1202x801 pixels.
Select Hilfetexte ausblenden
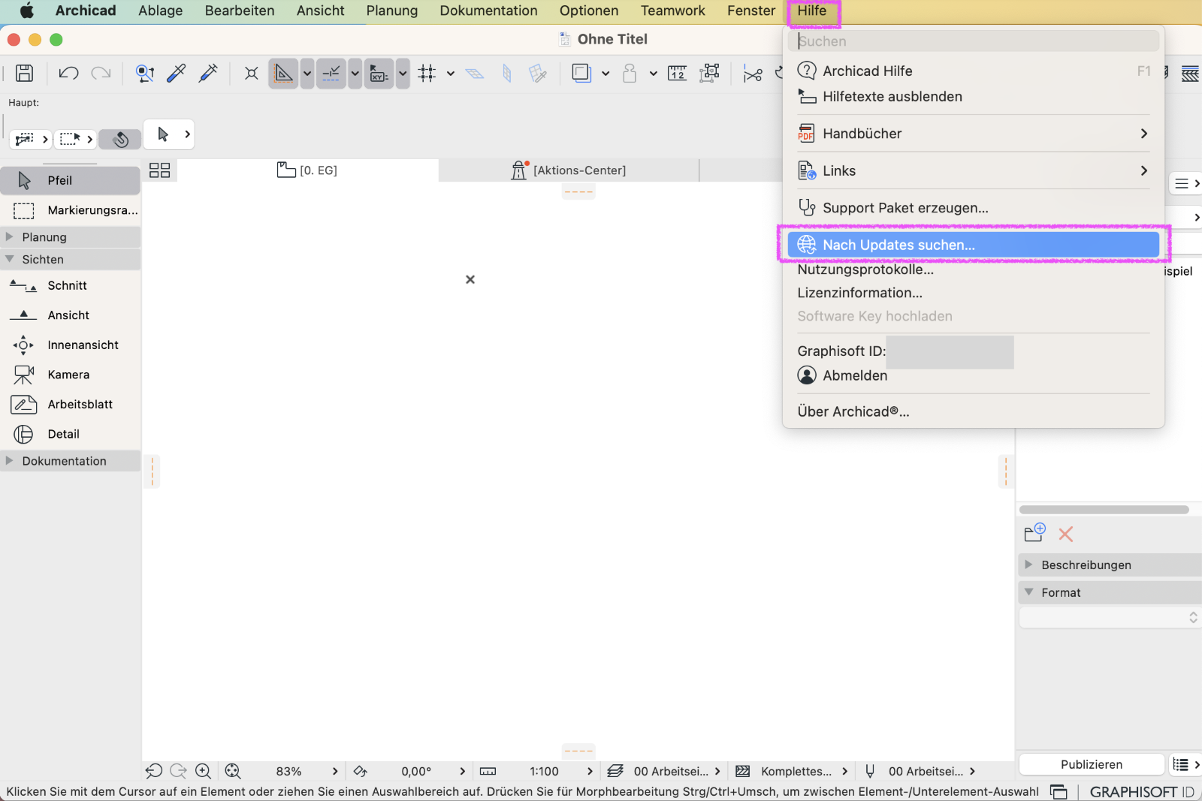pos(974,96)
